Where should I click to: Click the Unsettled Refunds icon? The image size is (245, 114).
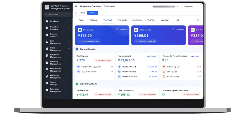coord(119,72)
